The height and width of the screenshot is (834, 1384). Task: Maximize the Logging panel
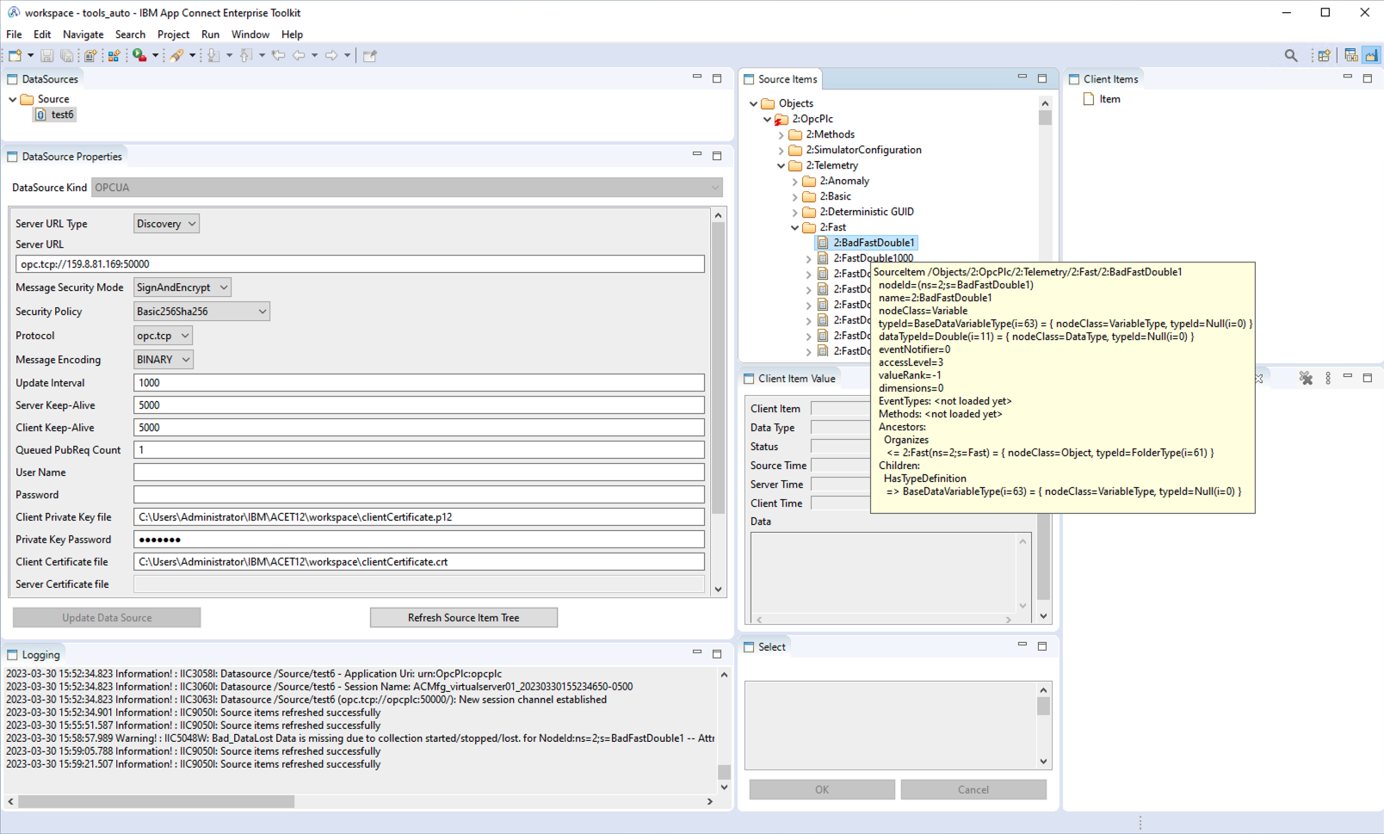click(717, 653)
